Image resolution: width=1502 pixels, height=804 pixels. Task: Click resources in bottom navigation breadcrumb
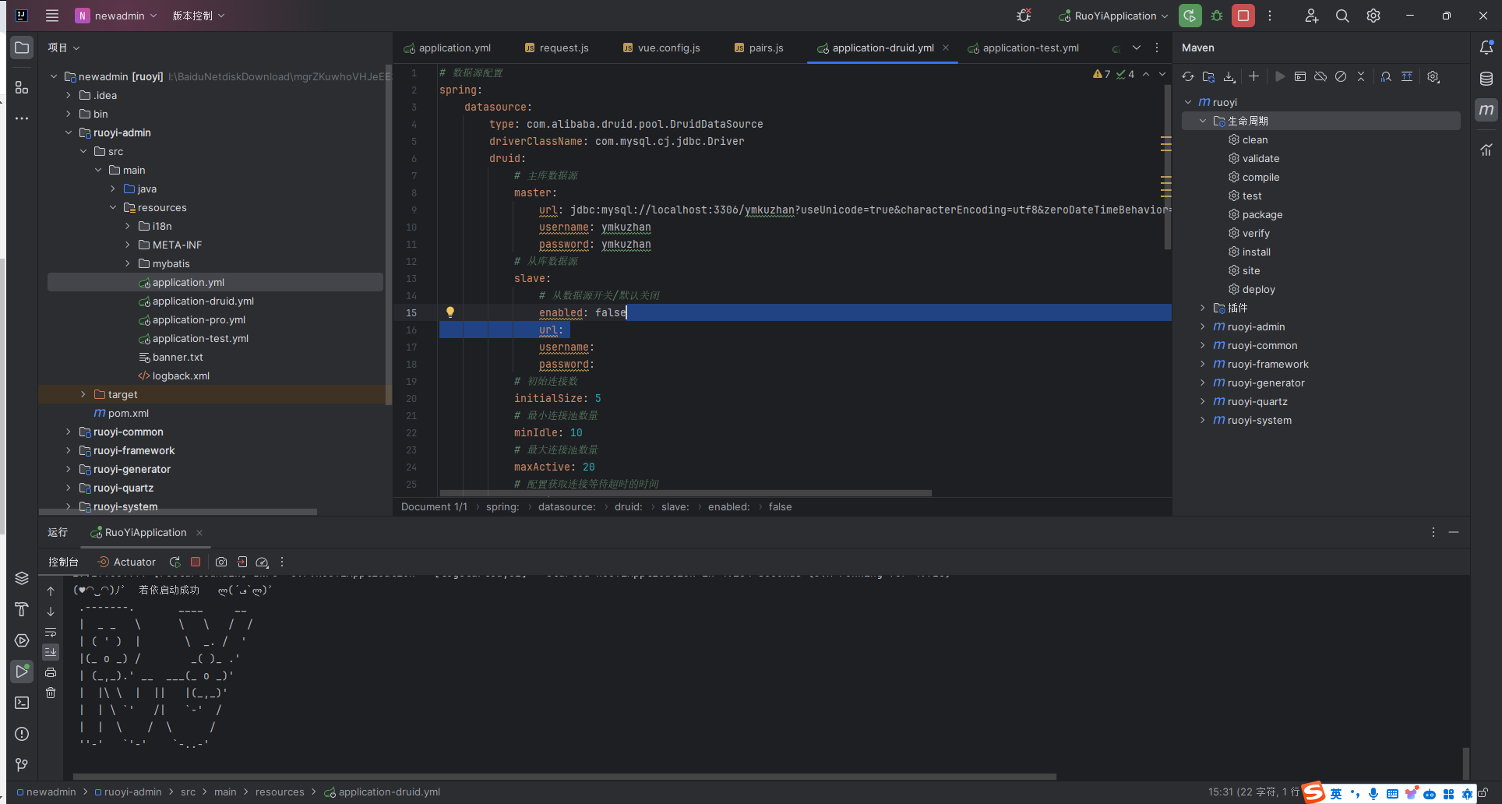[280, 792]
